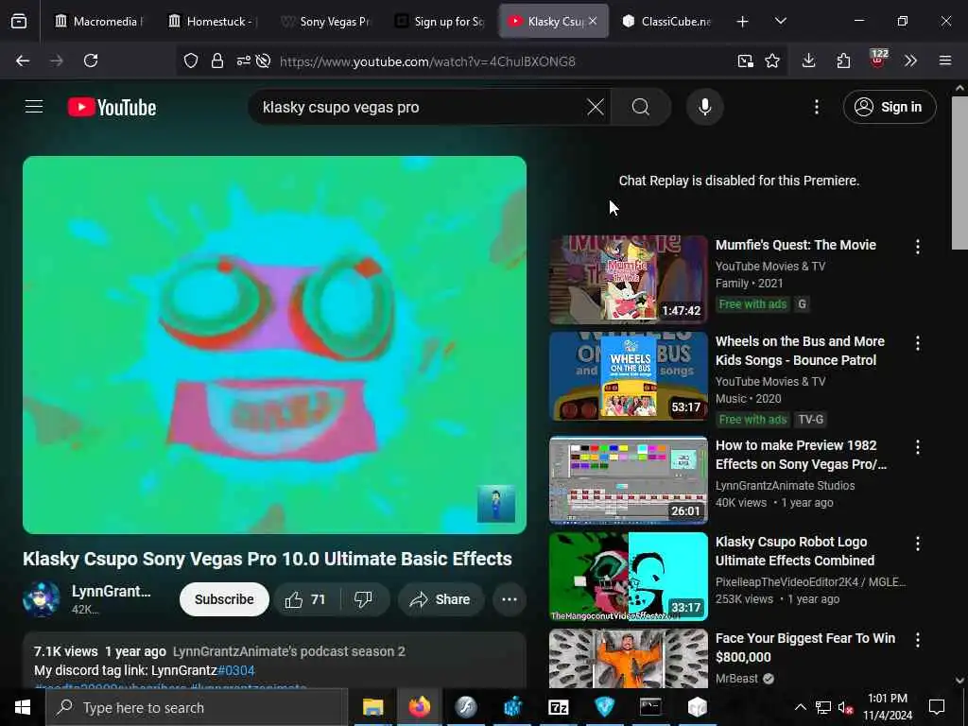Screen dimensions: 968x726
Task: Open the extensions puzzle icon
Action: coord(843,60)
